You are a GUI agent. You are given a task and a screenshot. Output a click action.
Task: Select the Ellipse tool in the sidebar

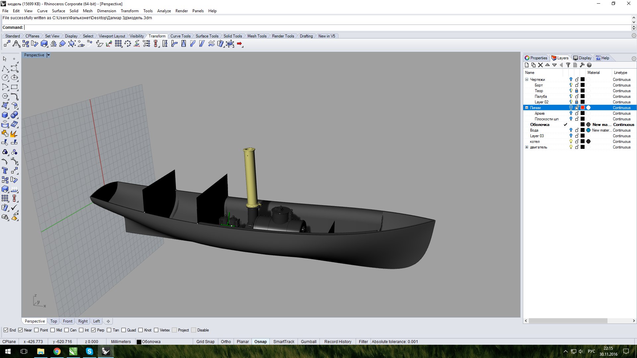[14, 78]
